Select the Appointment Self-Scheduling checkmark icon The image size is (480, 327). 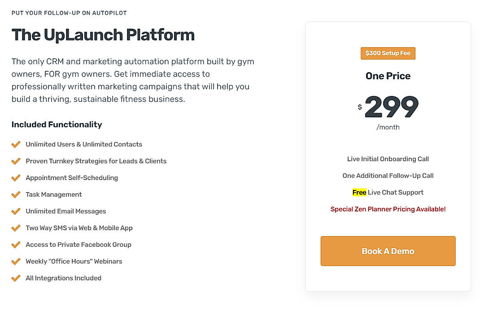pyautogui.click(x=16, y=178)
